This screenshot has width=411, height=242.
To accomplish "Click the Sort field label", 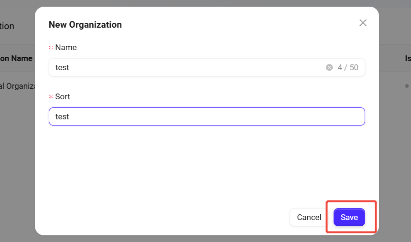I will 63,96.
